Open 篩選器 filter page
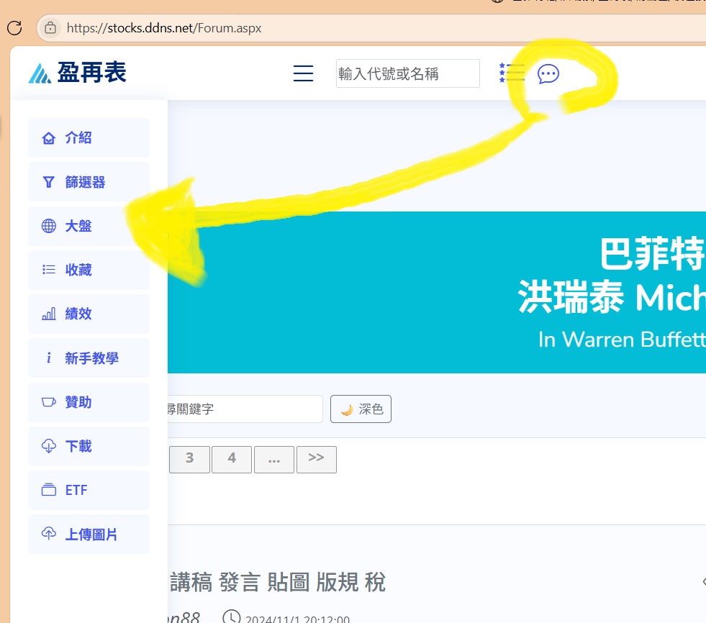 coord(89,182)
